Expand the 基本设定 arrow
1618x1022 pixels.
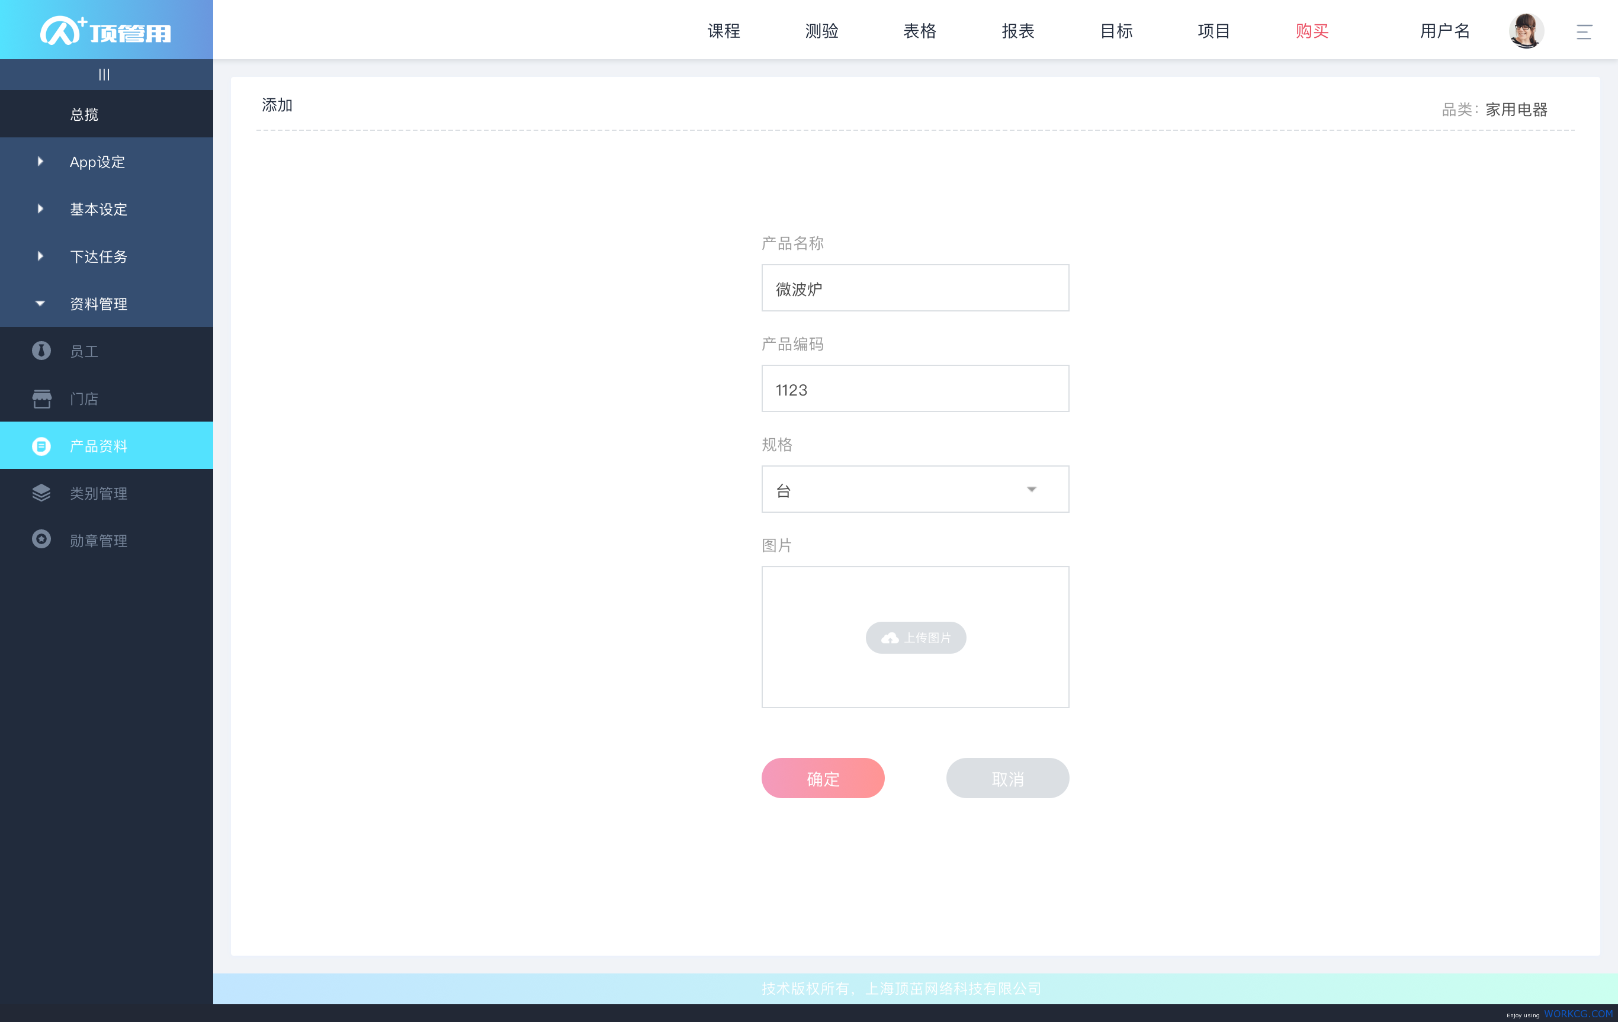(x=40, y=209)
